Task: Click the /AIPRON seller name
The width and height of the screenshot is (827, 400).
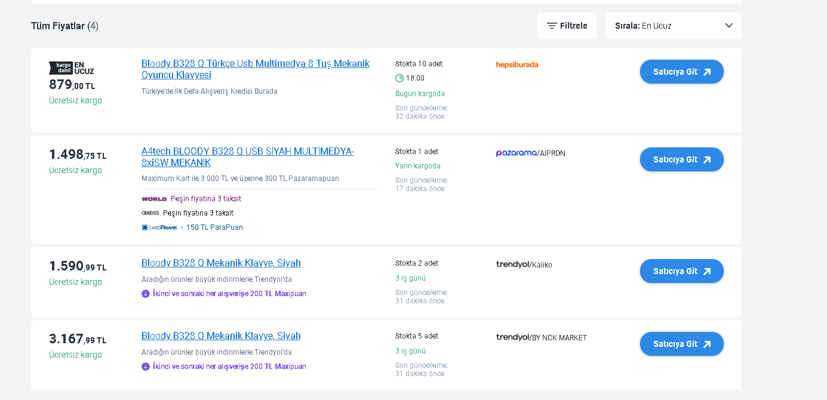Action: coord(551,153)
